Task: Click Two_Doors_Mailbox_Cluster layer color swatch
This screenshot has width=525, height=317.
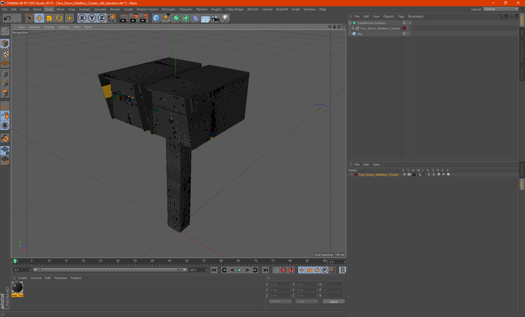Action: tap(355, 175)
